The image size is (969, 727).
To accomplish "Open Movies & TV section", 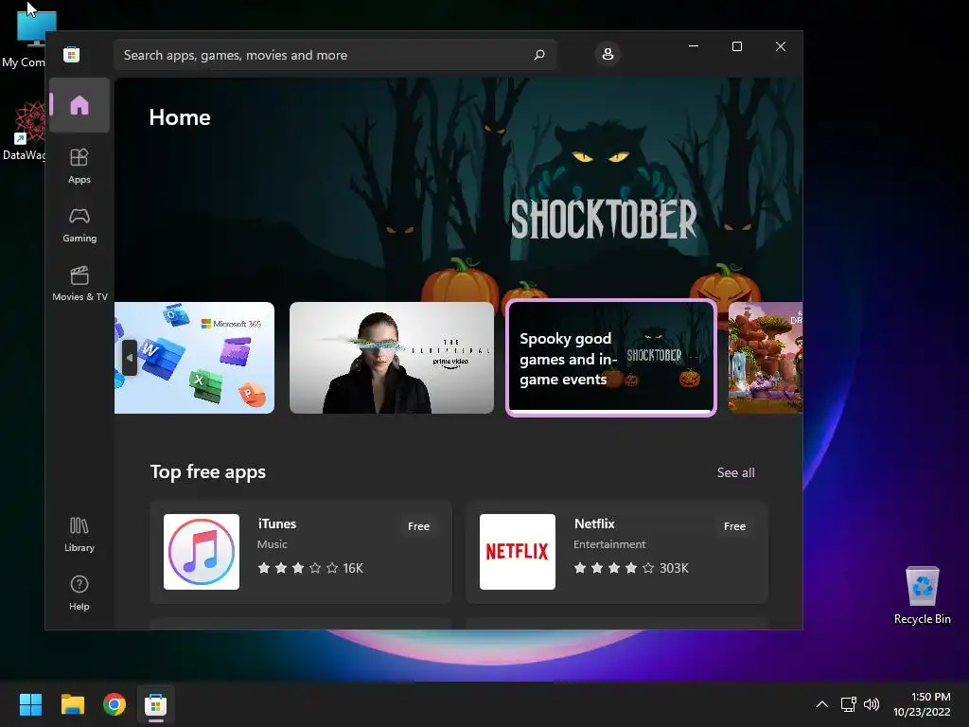I will click(79, 283).
